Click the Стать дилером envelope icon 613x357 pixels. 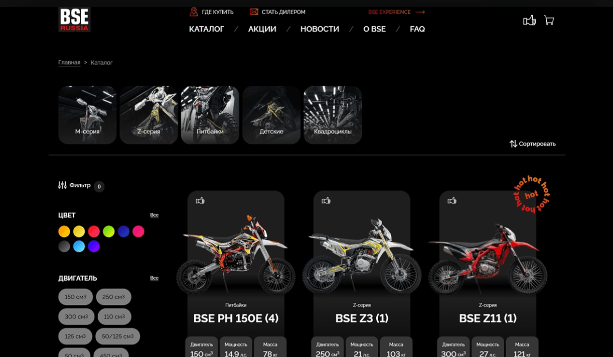(x=254, y=12)
